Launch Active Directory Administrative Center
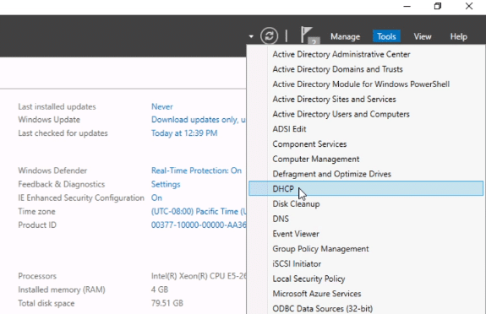 point(366,54)
